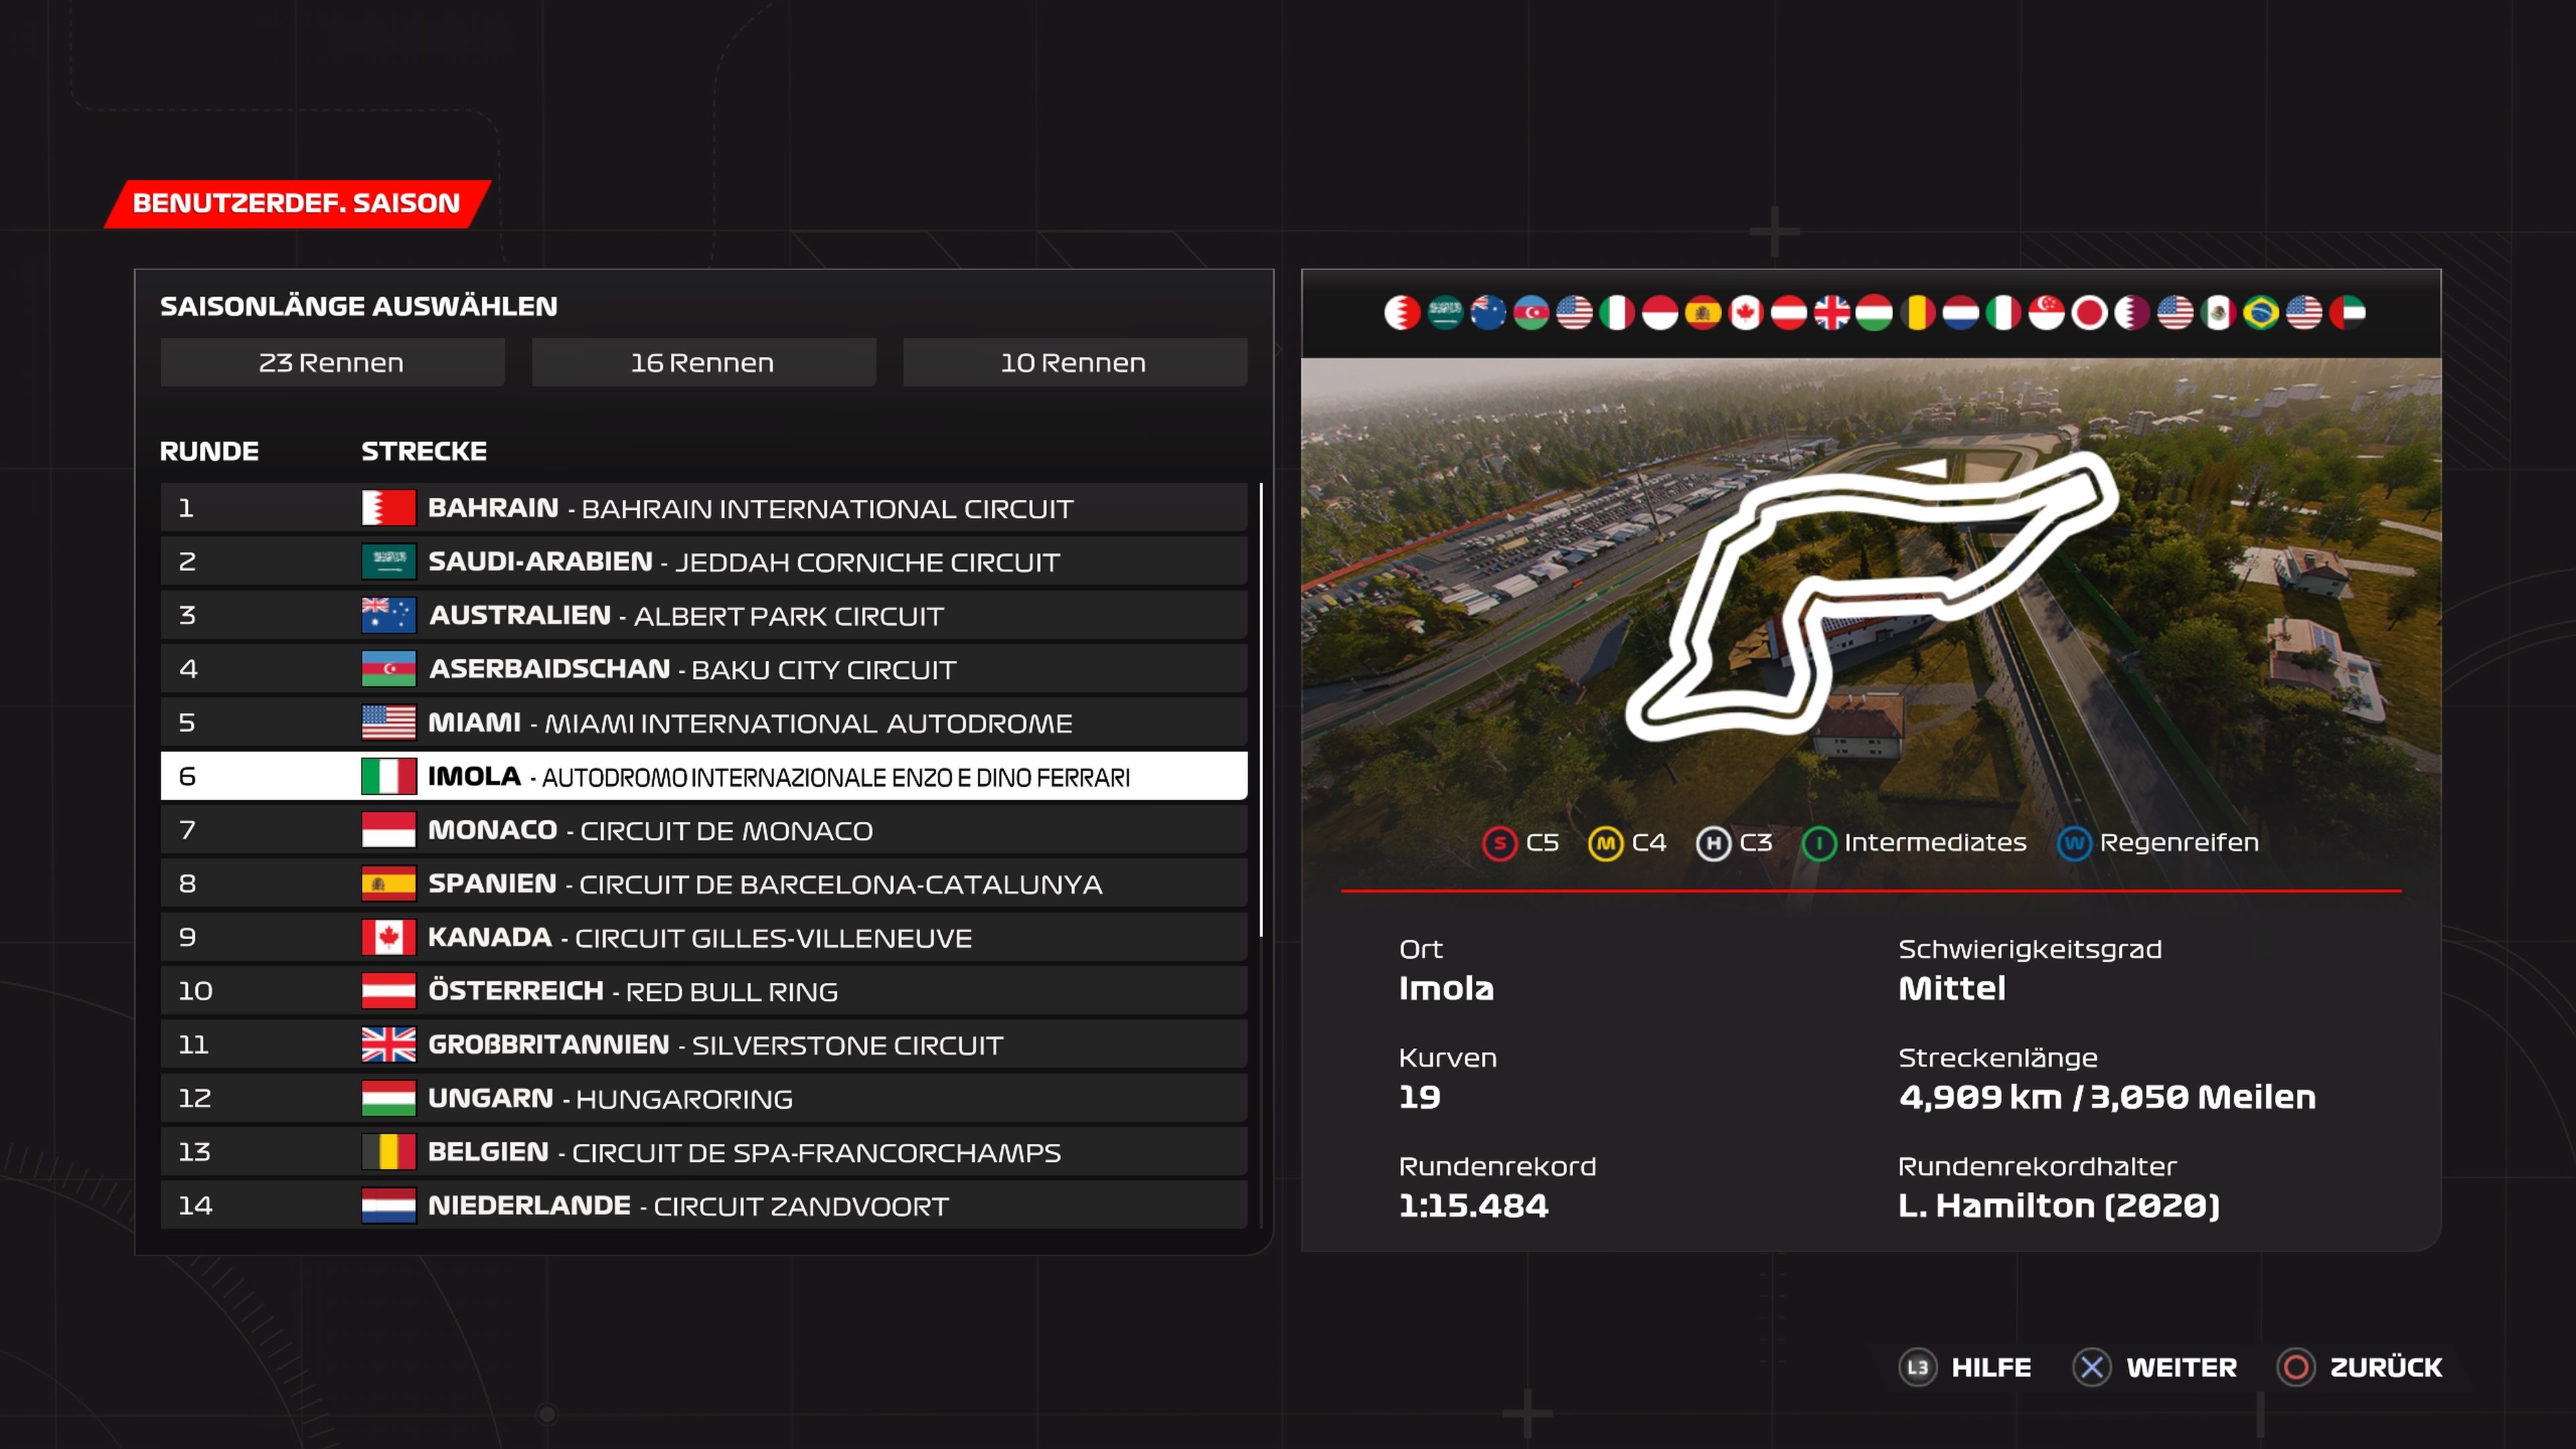Select round 3 Albert Park Circuit
This screenshot has width=2576, height=1449.
pyautogui.click(x=704, y=615)
